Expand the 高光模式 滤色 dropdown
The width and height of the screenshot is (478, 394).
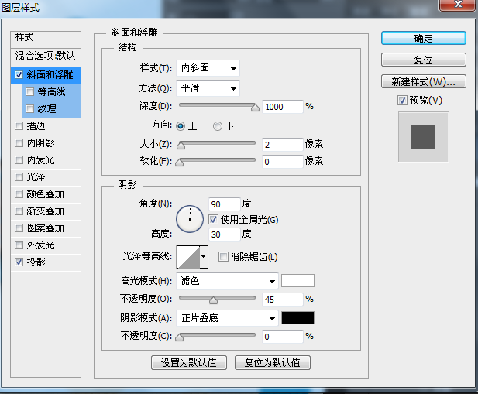[227, 281]
